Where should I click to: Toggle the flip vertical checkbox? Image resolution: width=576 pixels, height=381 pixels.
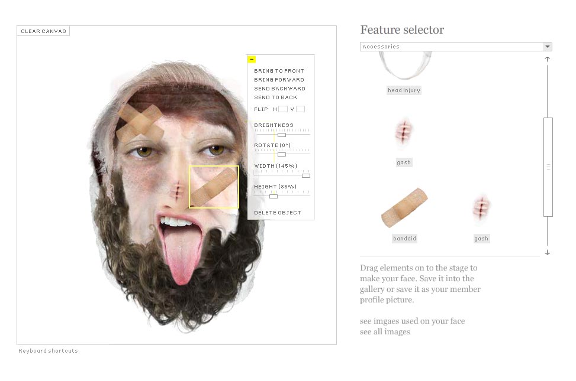pyautogui.click(x=301, y=109)
